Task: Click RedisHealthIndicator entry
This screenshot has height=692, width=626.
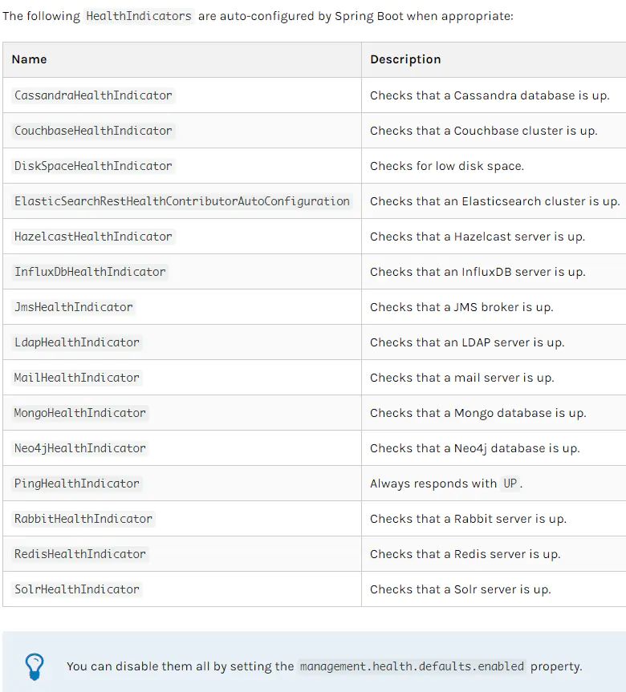Action: click(80, 554)
